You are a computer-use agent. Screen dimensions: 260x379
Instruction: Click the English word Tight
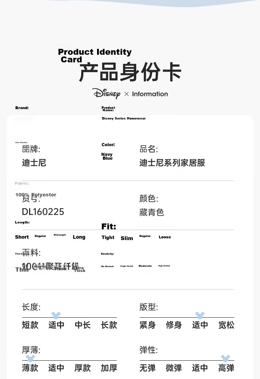pos(108,237)
